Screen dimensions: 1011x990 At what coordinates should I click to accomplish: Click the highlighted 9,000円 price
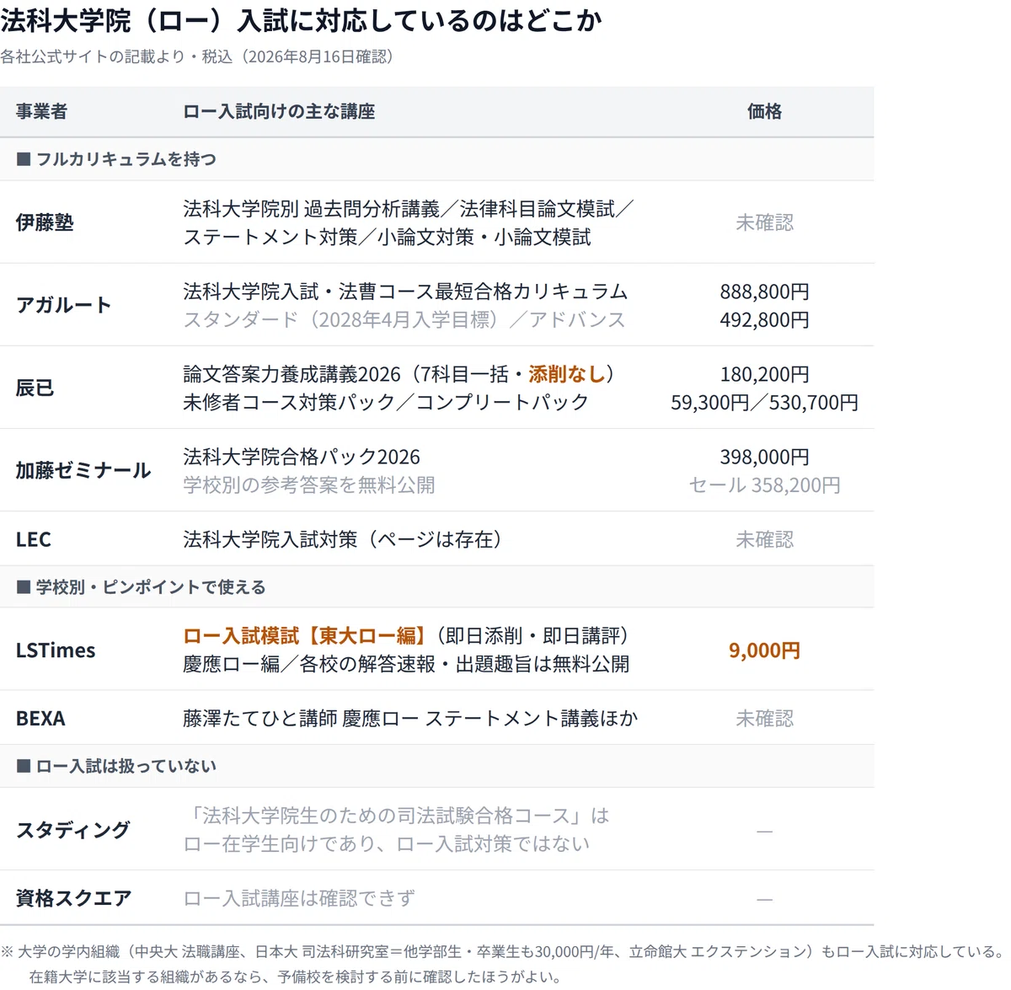click(764, 650)
